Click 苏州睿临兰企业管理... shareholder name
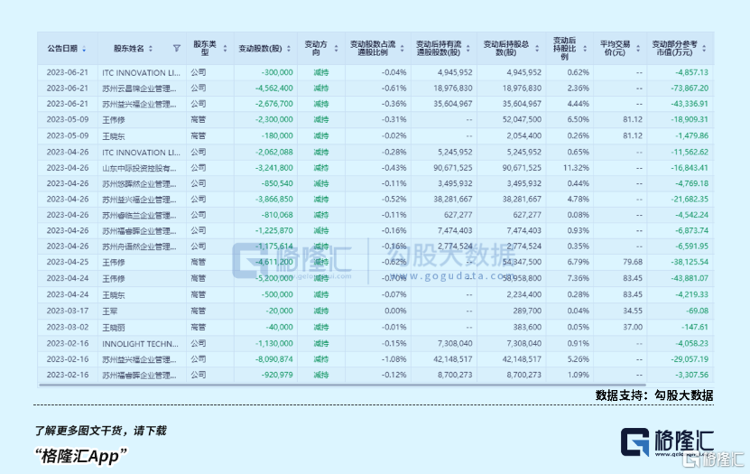Viewport: 750px width, 474px height. coord(139,215)
